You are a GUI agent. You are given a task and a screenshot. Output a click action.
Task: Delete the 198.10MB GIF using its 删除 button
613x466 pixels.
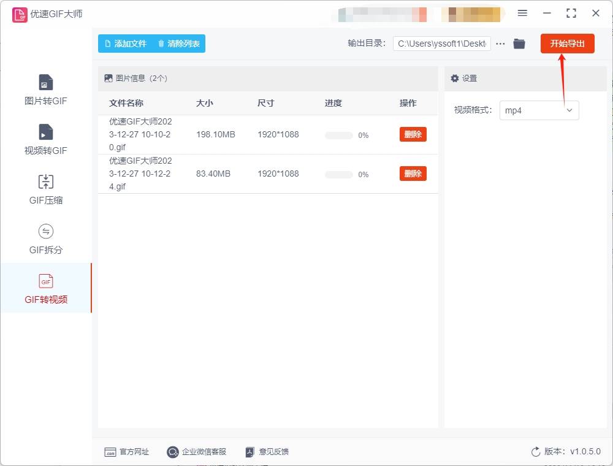(x=413, y=134)
